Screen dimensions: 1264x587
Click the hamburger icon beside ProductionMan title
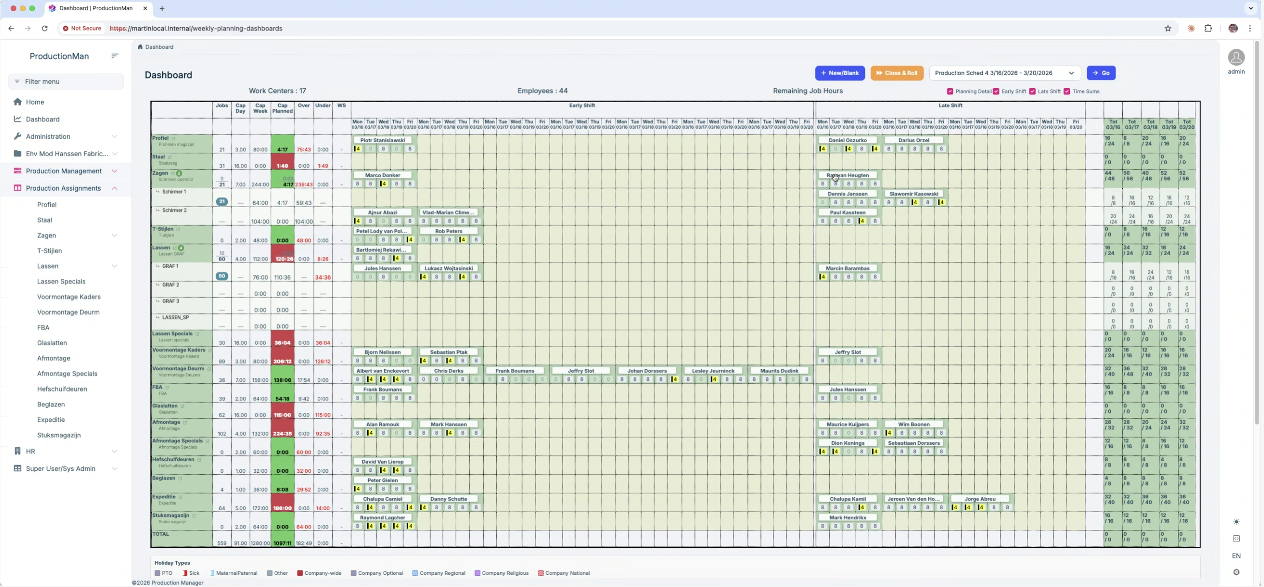point(115,56)
